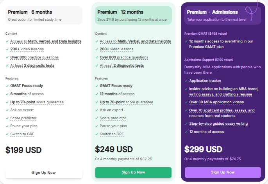268x184 pixels.
Task: Click Over 30 MBA application videos text
Action: (216, 102)
